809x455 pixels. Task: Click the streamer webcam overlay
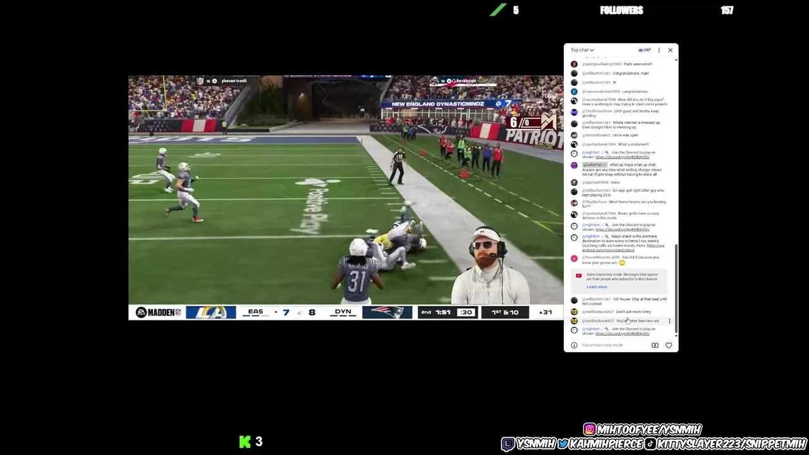[492, 265]
